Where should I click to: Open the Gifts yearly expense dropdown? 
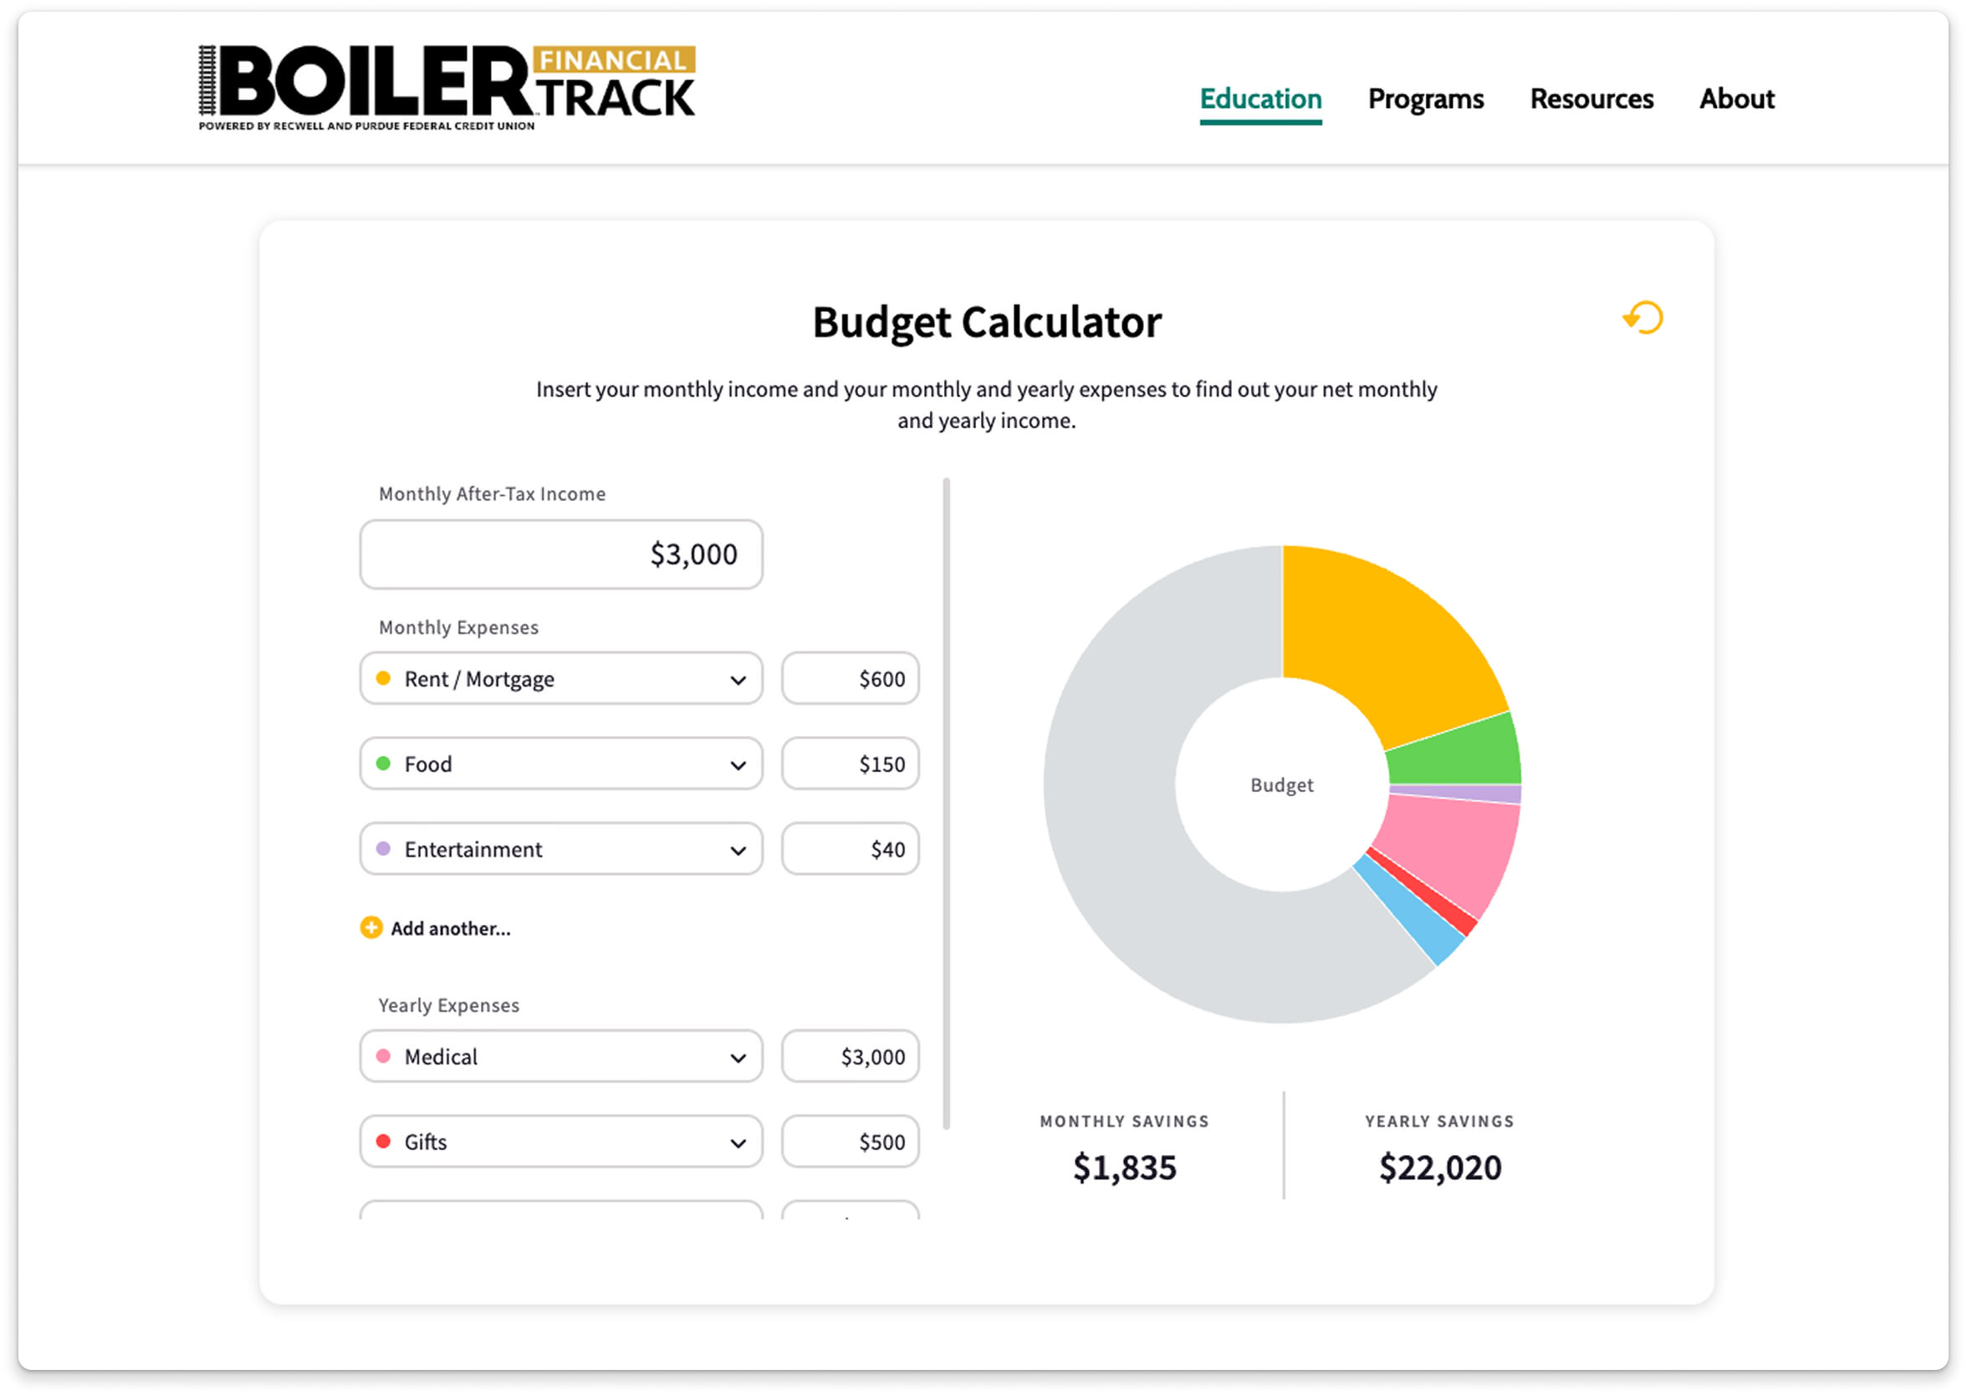point(560,1141)
